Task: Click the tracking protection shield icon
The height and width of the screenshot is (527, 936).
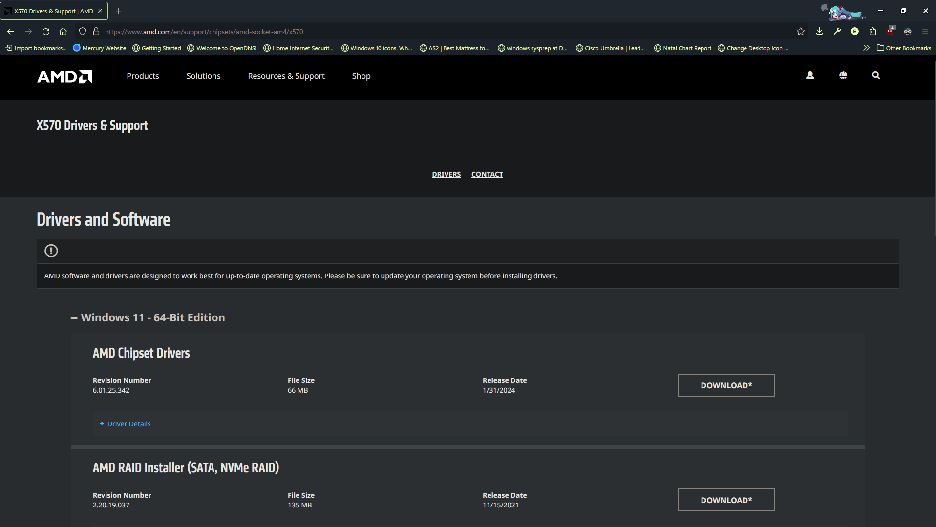Action: pyautogui.click(x=83, y=32)
